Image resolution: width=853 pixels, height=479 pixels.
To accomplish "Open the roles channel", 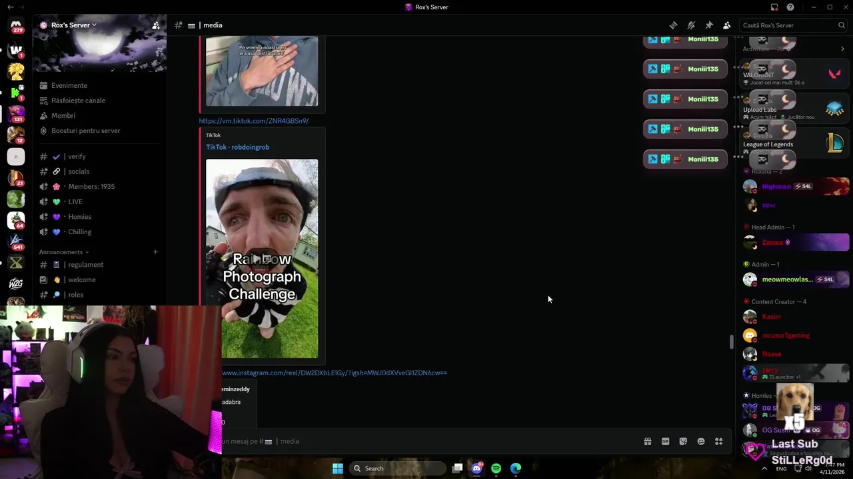I will pyautogui.click(x=75, y=295).
